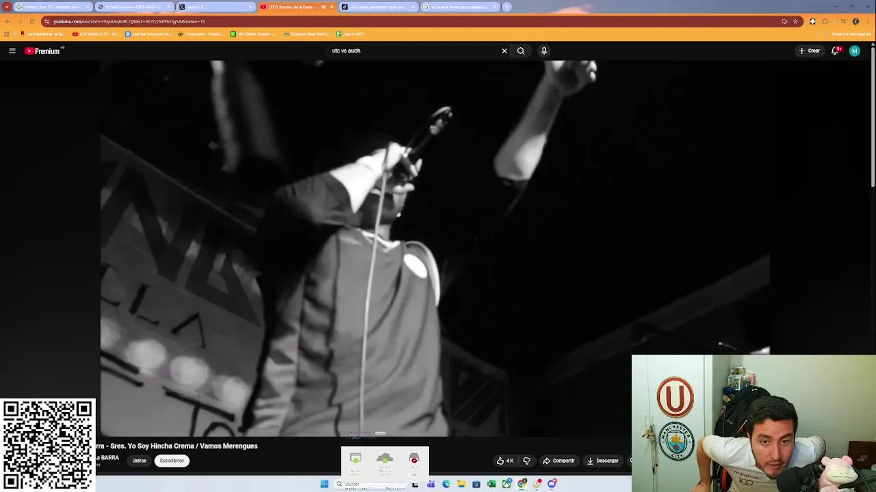Screen dimensions: 876x492
Task: Click the window icon with green check in popup
Action: tap(355, 458)
